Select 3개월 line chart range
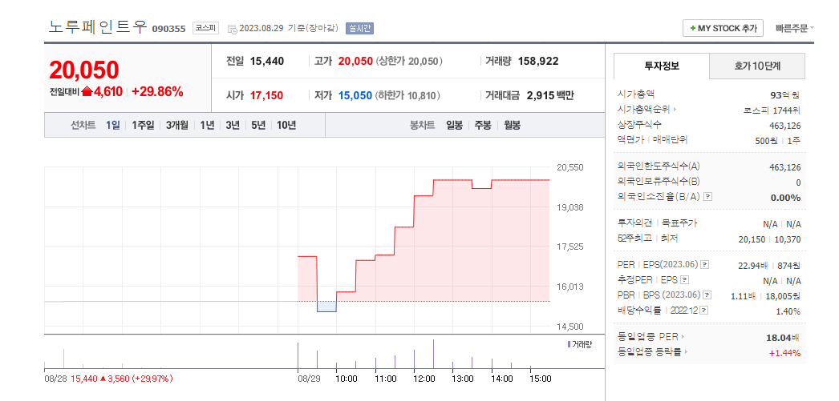 pyautogui.click(x=177, y=126)
